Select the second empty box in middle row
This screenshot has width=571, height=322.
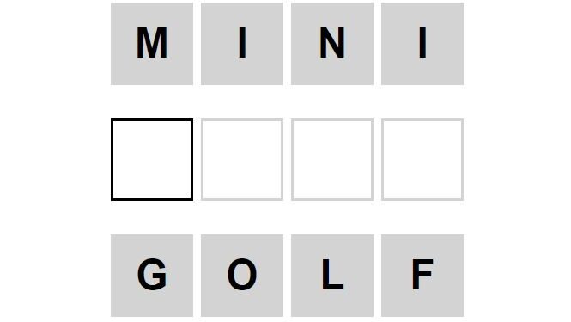242,160
